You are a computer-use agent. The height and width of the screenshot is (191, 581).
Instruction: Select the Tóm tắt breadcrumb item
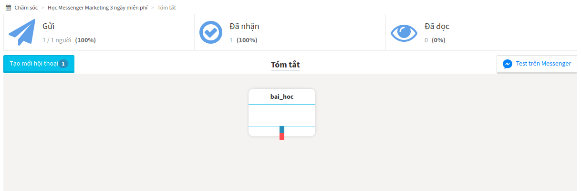[166, 8]
